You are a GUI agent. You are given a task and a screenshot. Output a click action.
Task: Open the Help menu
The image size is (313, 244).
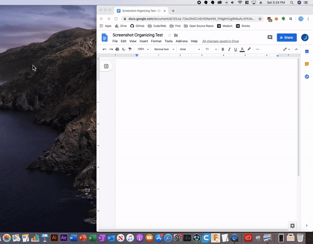[x=194, y=41]
